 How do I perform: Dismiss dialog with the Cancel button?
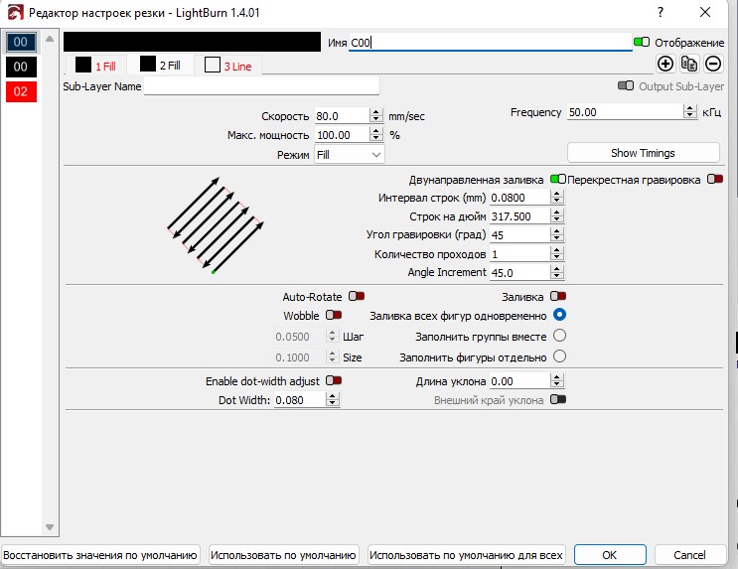click(689, 555)
